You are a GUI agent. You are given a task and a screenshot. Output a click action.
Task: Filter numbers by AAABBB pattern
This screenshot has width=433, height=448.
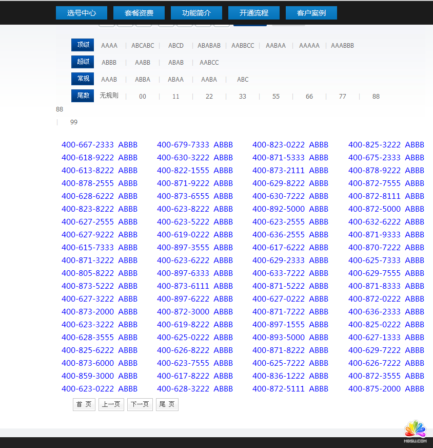pos(342,46)
